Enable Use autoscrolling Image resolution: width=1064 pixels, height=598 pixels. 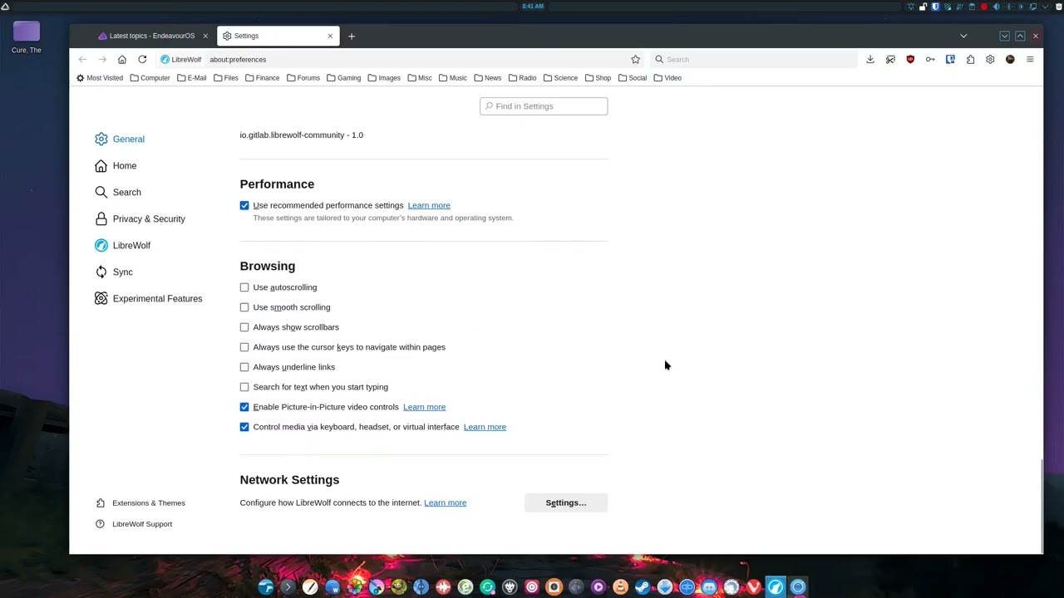click(244, 287)
